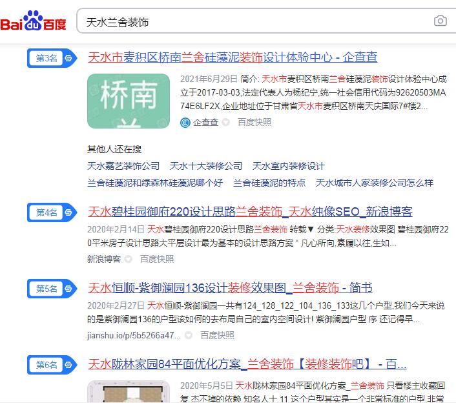Click date text 2020年2月14日
The height and width of the screenshot is (412, 456).
[116, 229]
